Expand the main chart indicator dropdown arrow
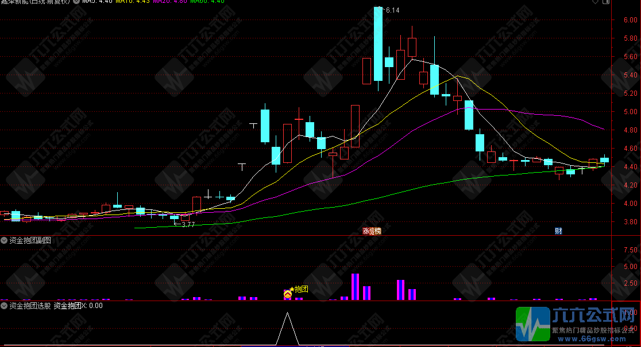The height and width of the screenshot is (347, 641). 77,2
